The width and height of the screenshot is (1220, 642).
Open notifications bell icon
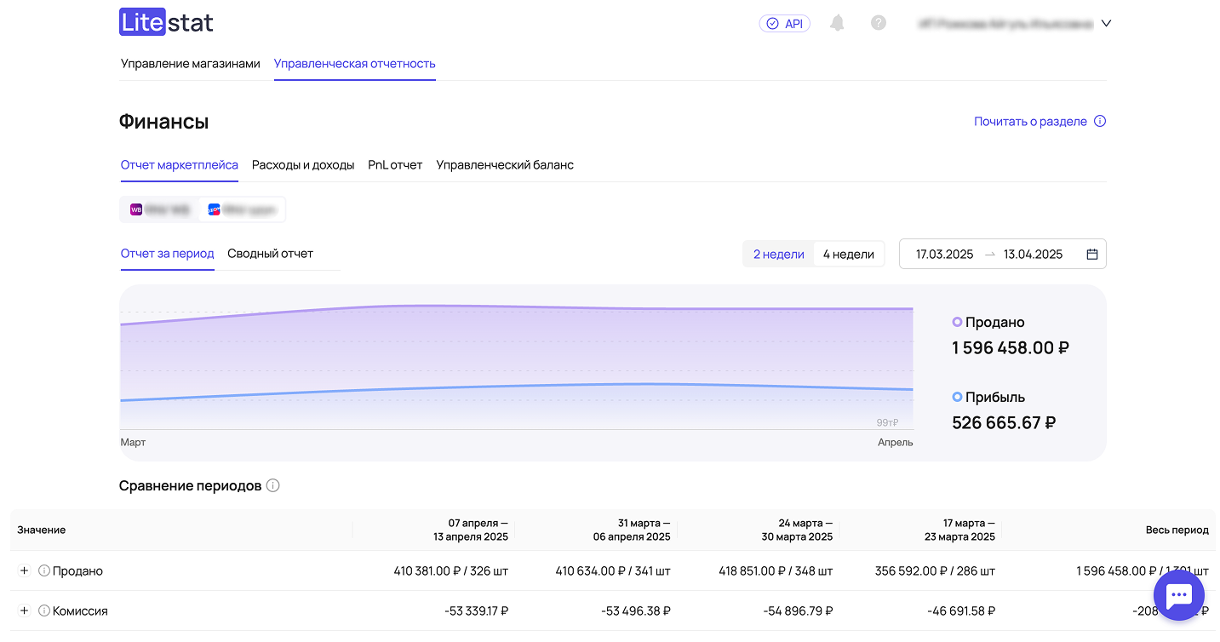click(837, 24)
